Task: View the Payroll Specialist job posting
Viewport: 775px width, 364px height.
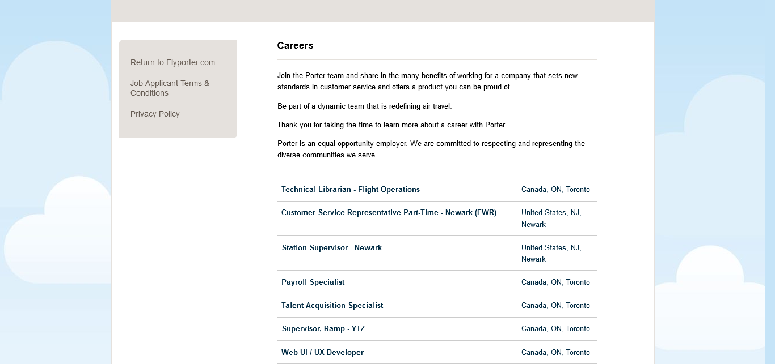Action: 313,282
